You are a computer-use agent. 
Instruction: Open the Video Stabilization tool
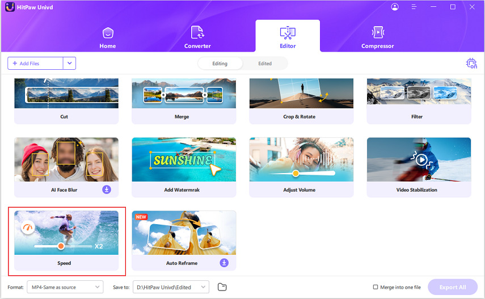tap(419, 167)
